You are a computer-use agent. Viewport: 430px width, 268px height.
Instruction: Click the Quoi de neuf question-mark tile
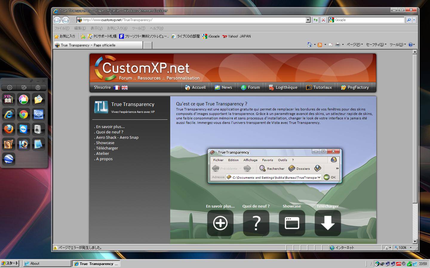[x=256, y=223]
